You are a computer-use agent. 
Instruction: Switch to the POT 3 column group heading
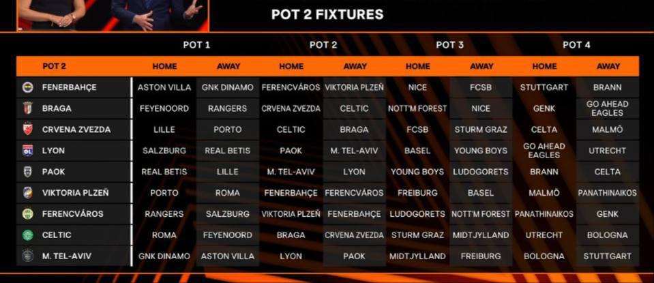[x=449, y=45]
